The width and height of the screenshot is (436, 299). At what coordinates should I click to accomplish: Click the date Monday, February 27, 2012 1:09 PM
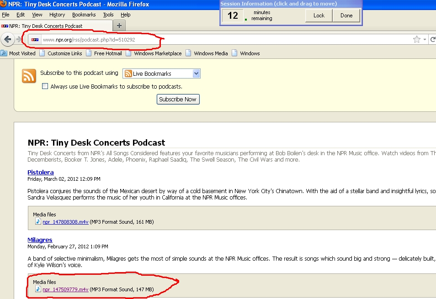(68, 247)
